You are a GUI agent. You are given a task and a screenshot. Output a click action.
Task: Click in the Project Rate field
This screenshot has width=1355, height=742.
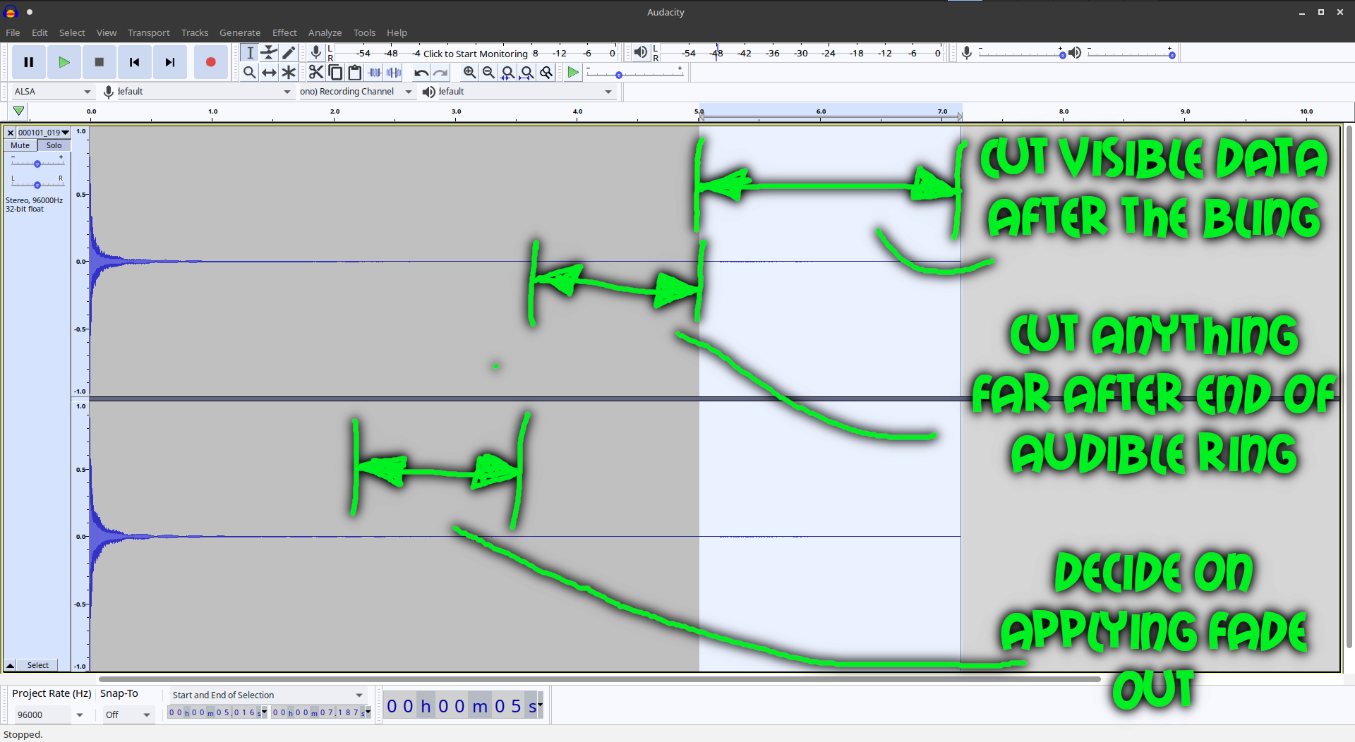point(42,714)
